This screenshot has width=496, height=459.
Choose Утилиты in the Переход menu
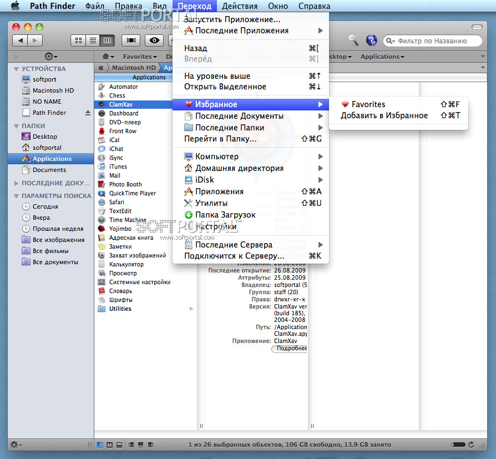(x=251, y=203)
